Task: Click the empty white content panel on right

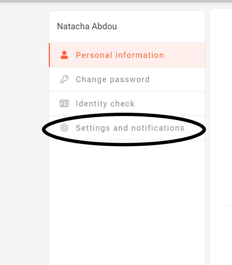Action: (221, 100)
